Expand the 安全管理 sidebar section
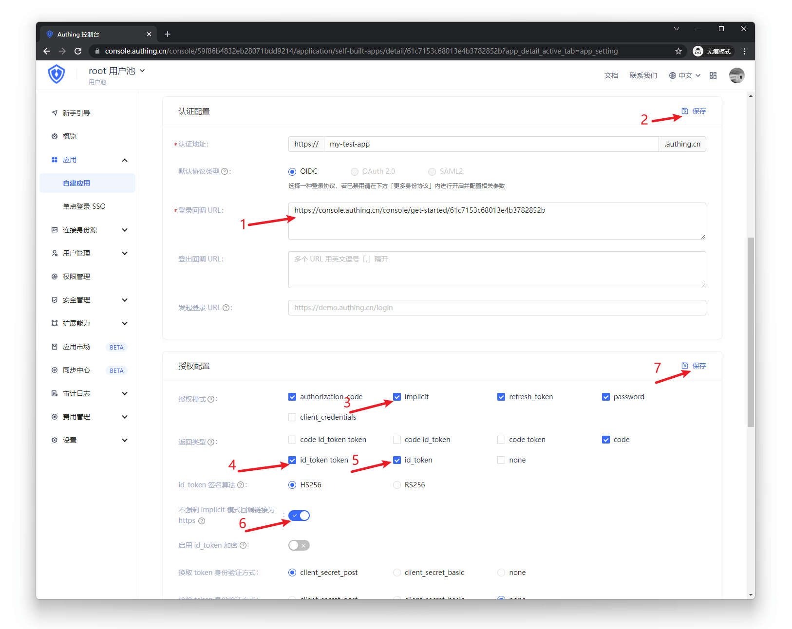The image size is (792, 629). point(76,299)
